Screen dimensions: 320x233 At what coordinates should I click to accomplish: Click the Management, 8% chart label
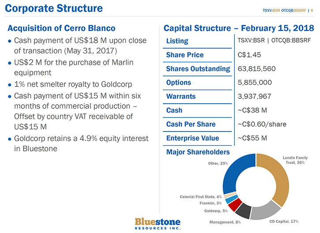coord(225,222)
